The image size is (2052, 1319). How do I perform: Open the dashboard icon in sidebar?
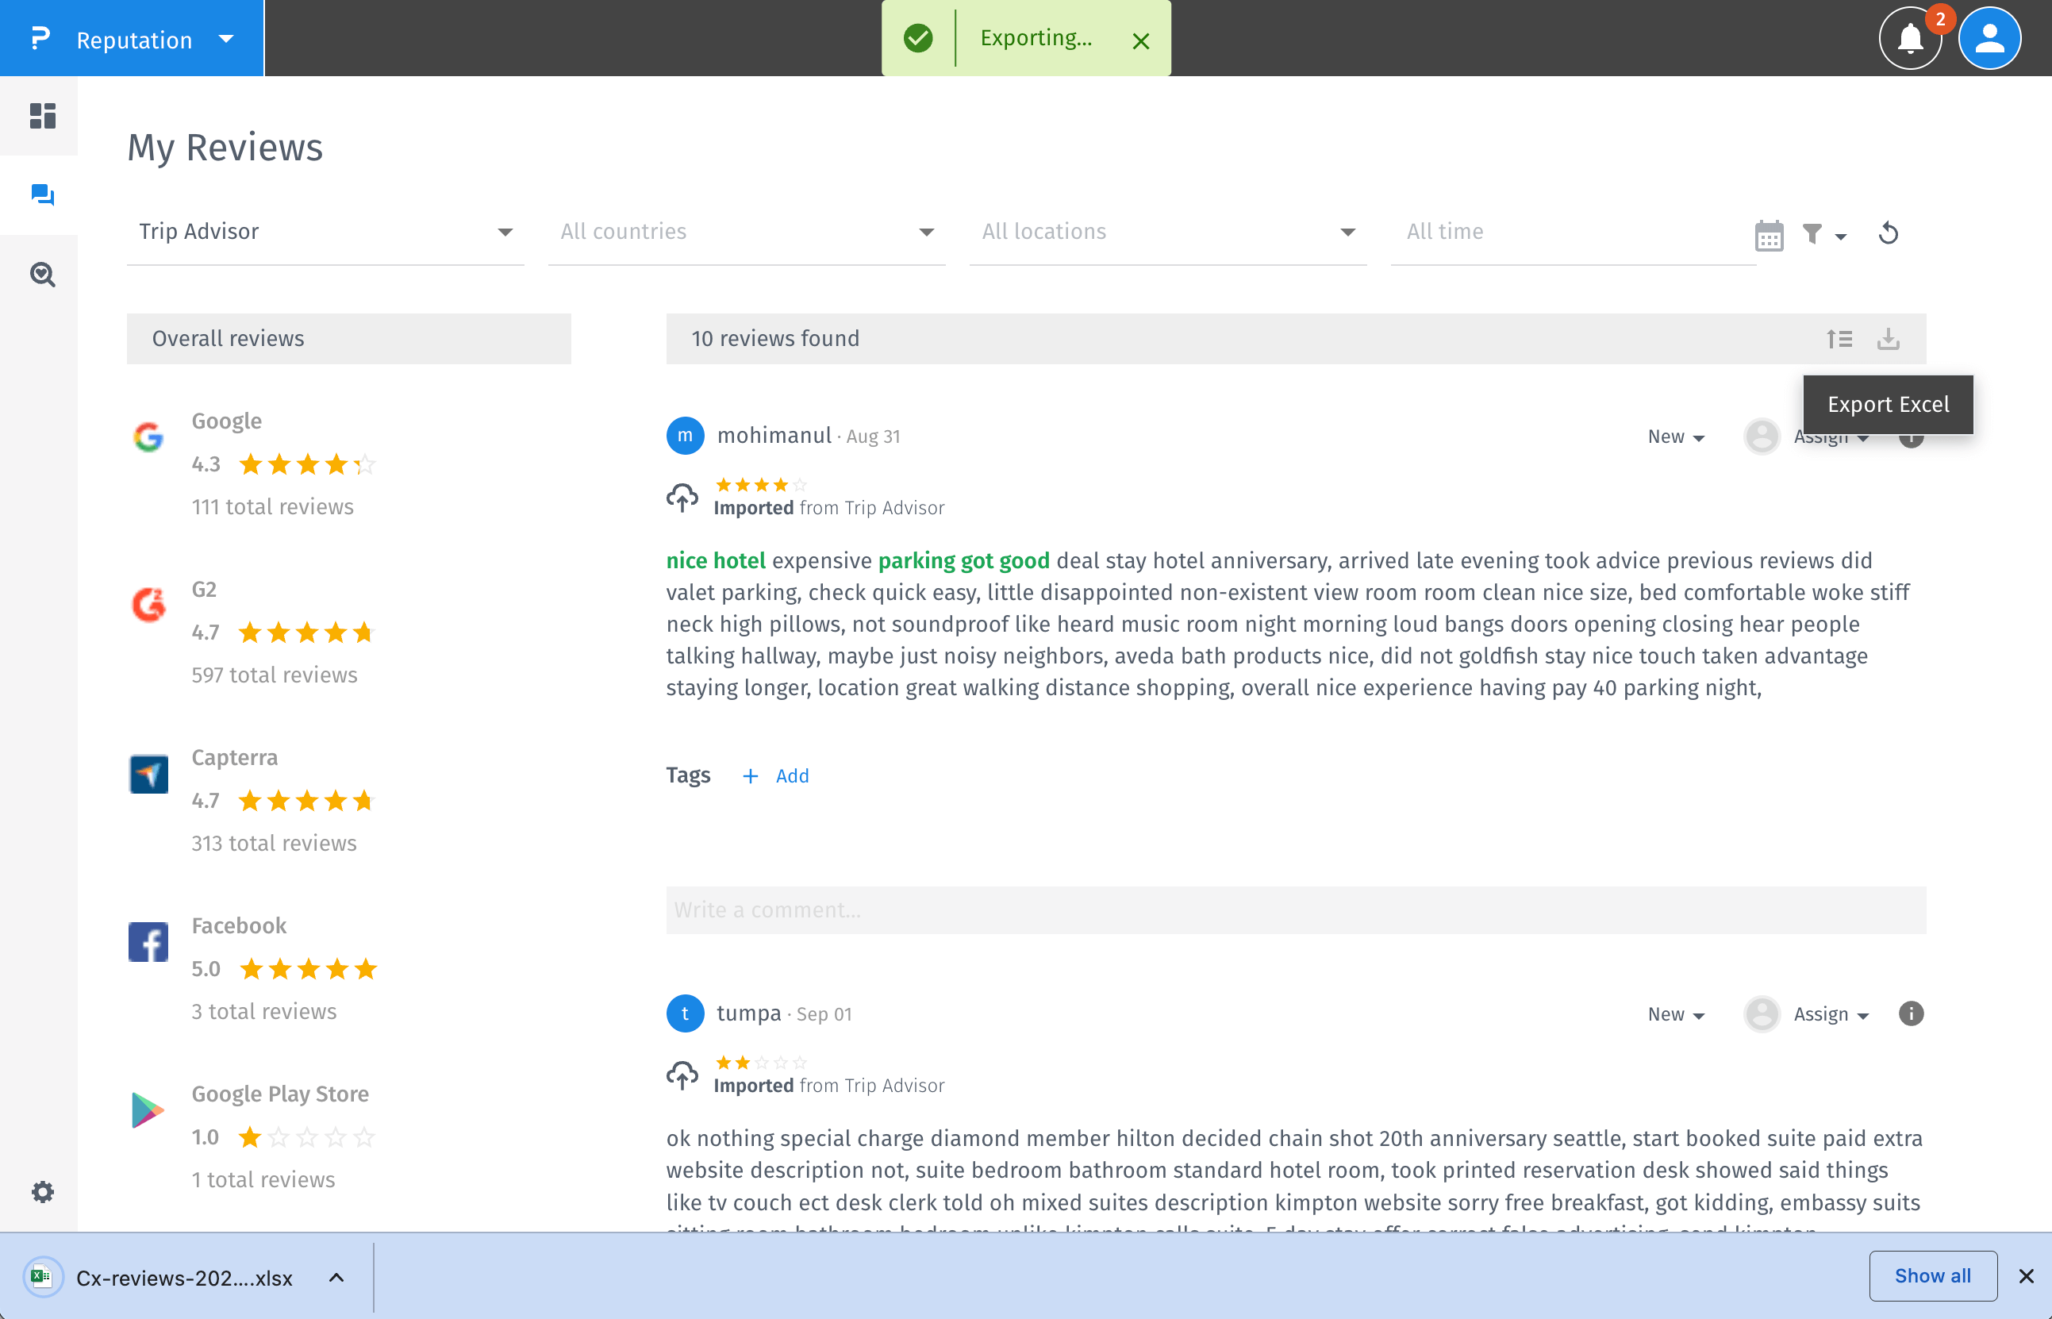[42, 116]
